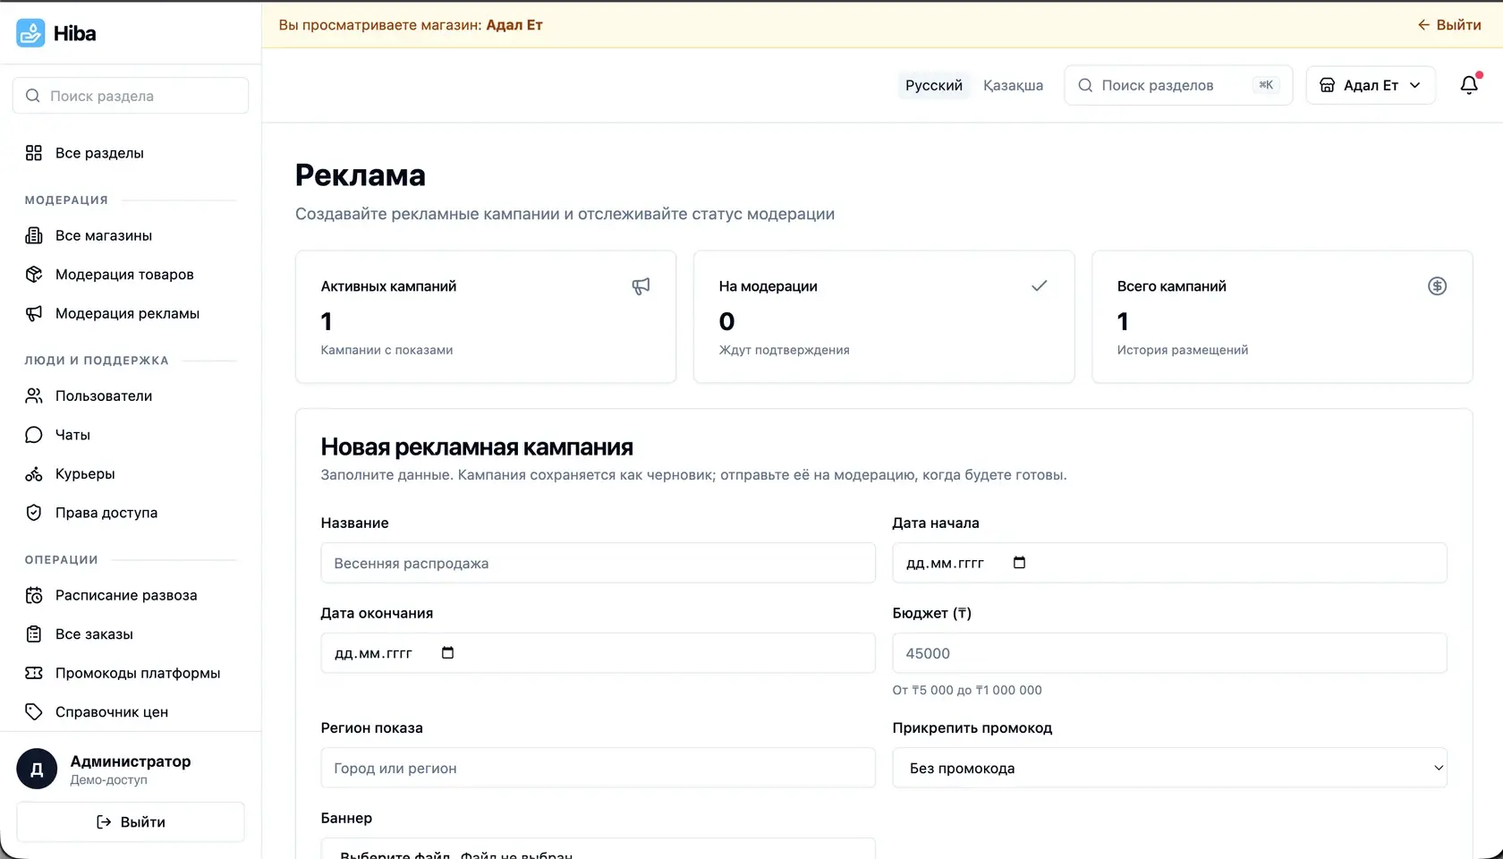Click the megaphone icon for Модерация рекламы
This screenshot has height=859, width=1503.
[34, 313]
